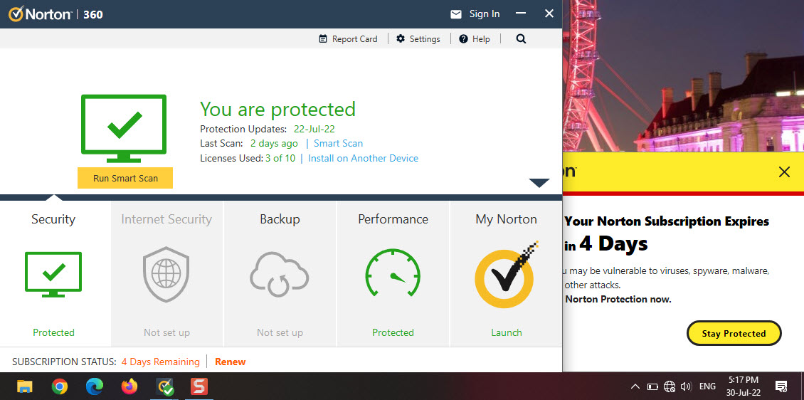Click the volume speaker tray icon
804x400 pixels.
point(686,386)
